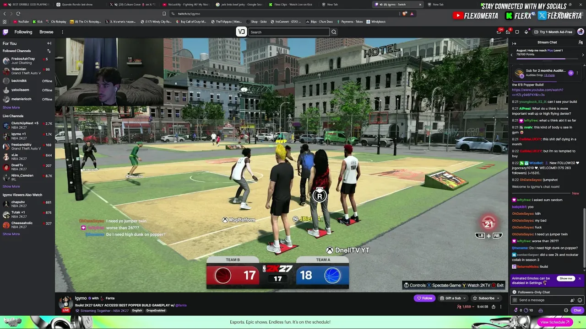Viewport: 586px width, 329px height.
Task: Show more live channels
Action: click(11, 186)
